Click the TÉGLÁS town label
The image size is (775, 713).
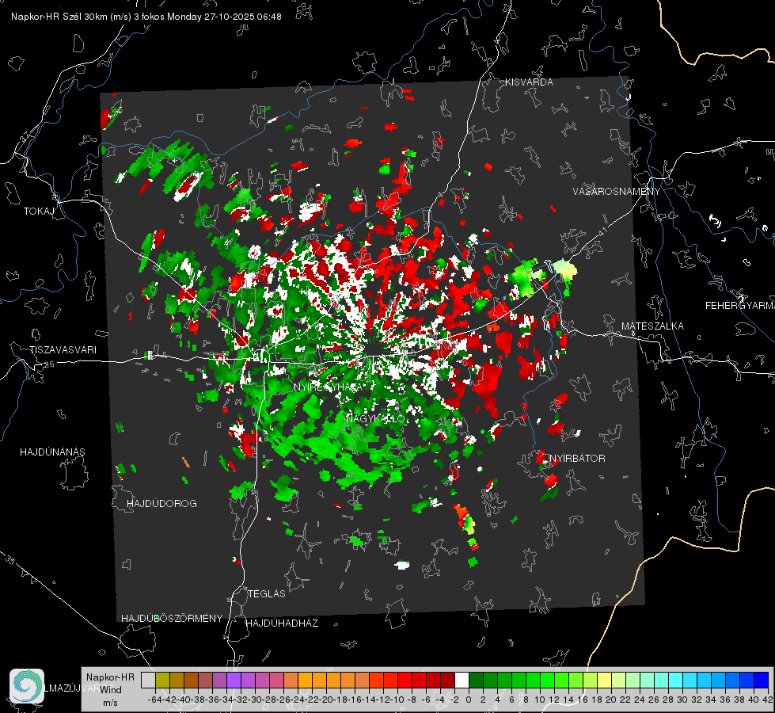267,594
